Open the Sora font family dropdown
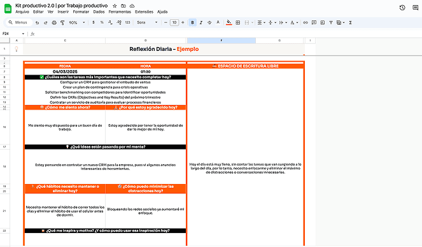422x247 pixels. coord(147,23)
